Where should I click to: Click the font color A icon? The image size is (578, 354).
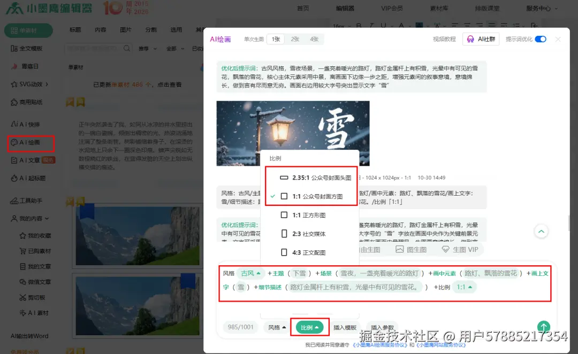click(401, 26)
